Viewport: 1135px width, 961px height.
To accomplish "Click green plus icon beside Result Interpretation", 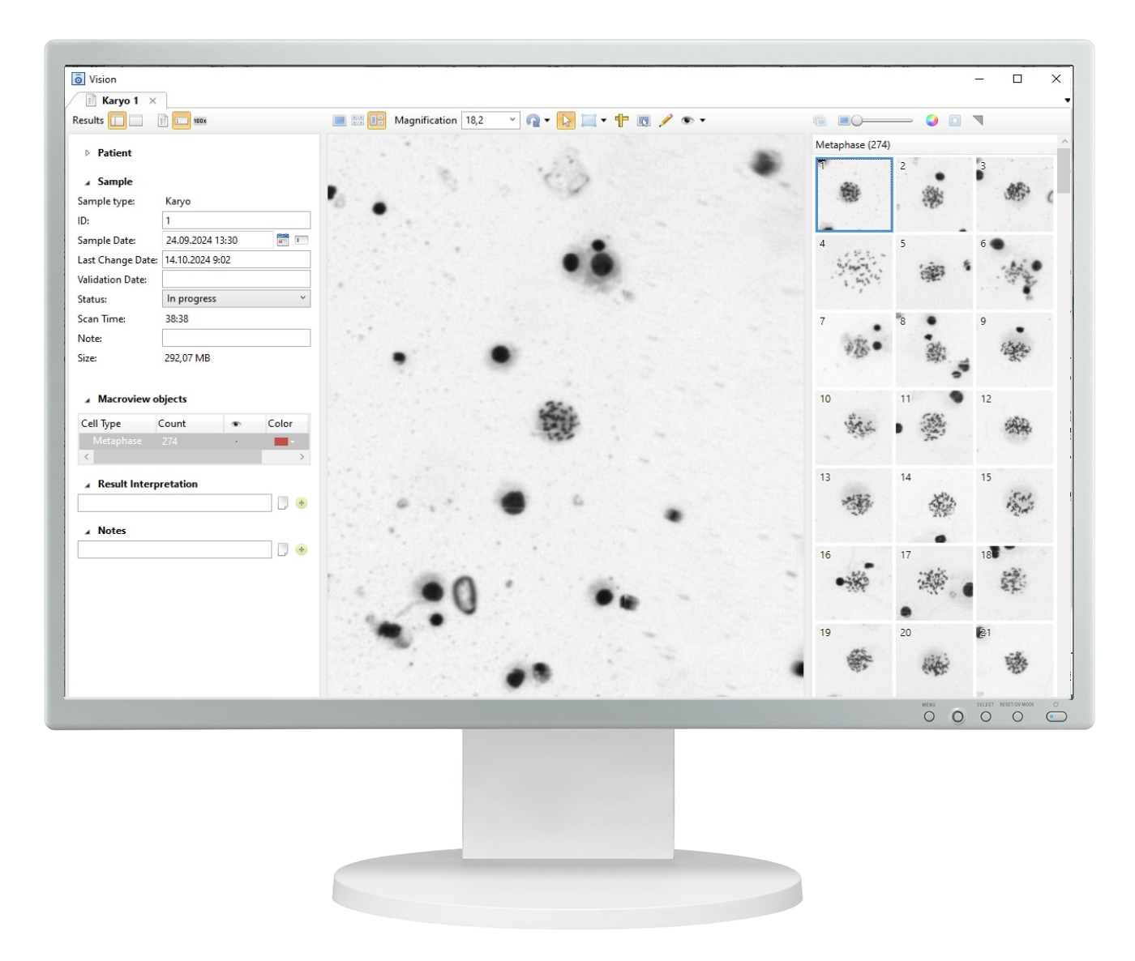I will (302, 503).
